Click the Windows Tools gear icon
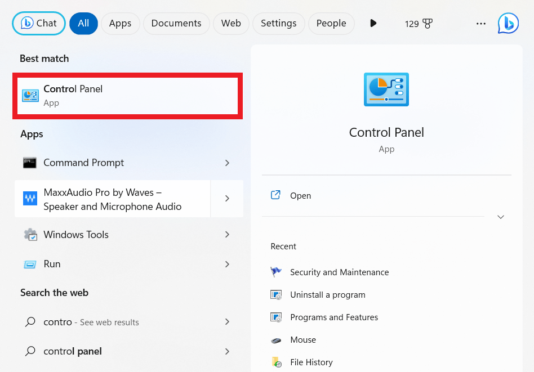534x372 pixels. (x=30, y=235)
